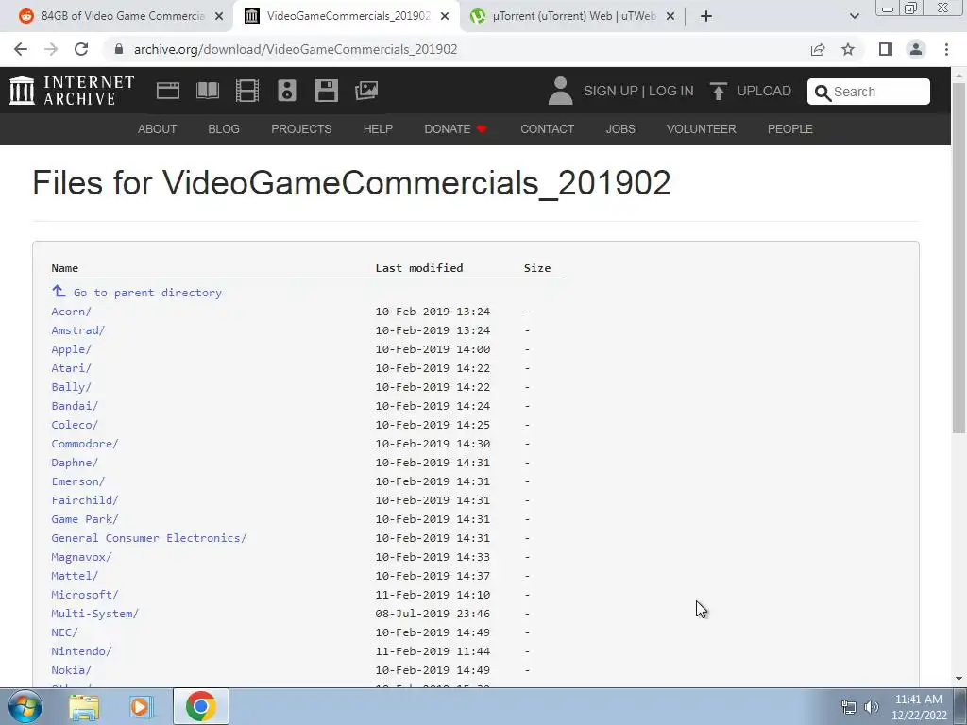The height and width of the screenshot is (725, 967).
Task: Open the CONTACT menu item
Action: pyautogui.click(x=547, y=128)
